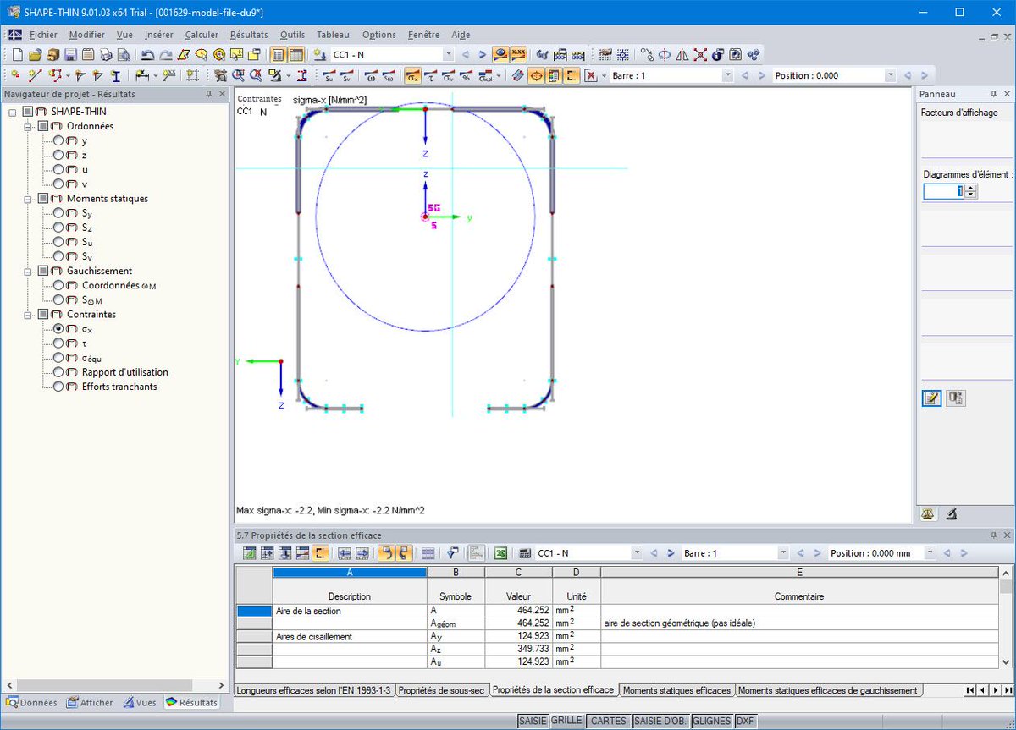Image resolution: width=1016 pixels, height=730 pixels.
Task: Click the eye visibility toolbar icon
Action: click(500, 54)
